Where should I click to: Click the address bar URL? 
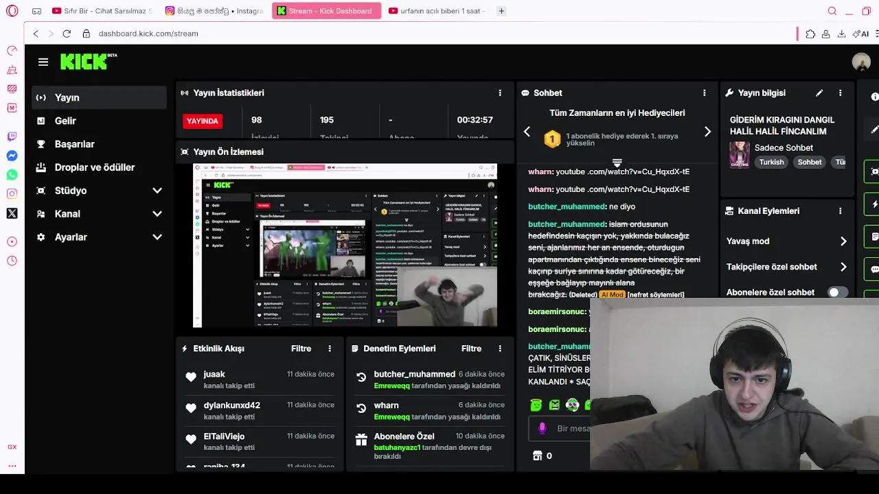(148, 33)
